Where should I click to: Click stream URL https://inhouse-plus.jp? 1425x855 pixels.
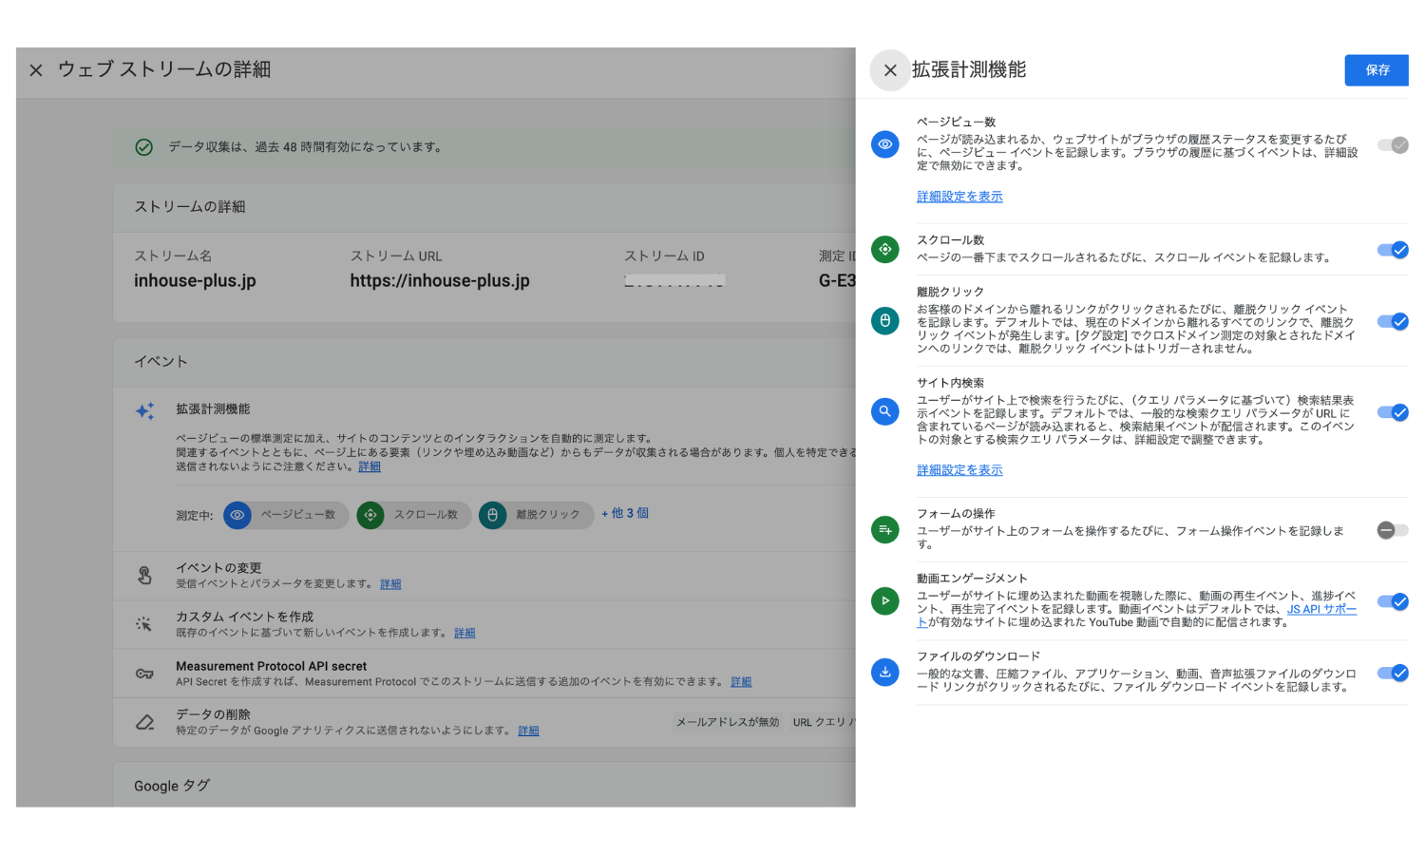[x=440, y=281]
